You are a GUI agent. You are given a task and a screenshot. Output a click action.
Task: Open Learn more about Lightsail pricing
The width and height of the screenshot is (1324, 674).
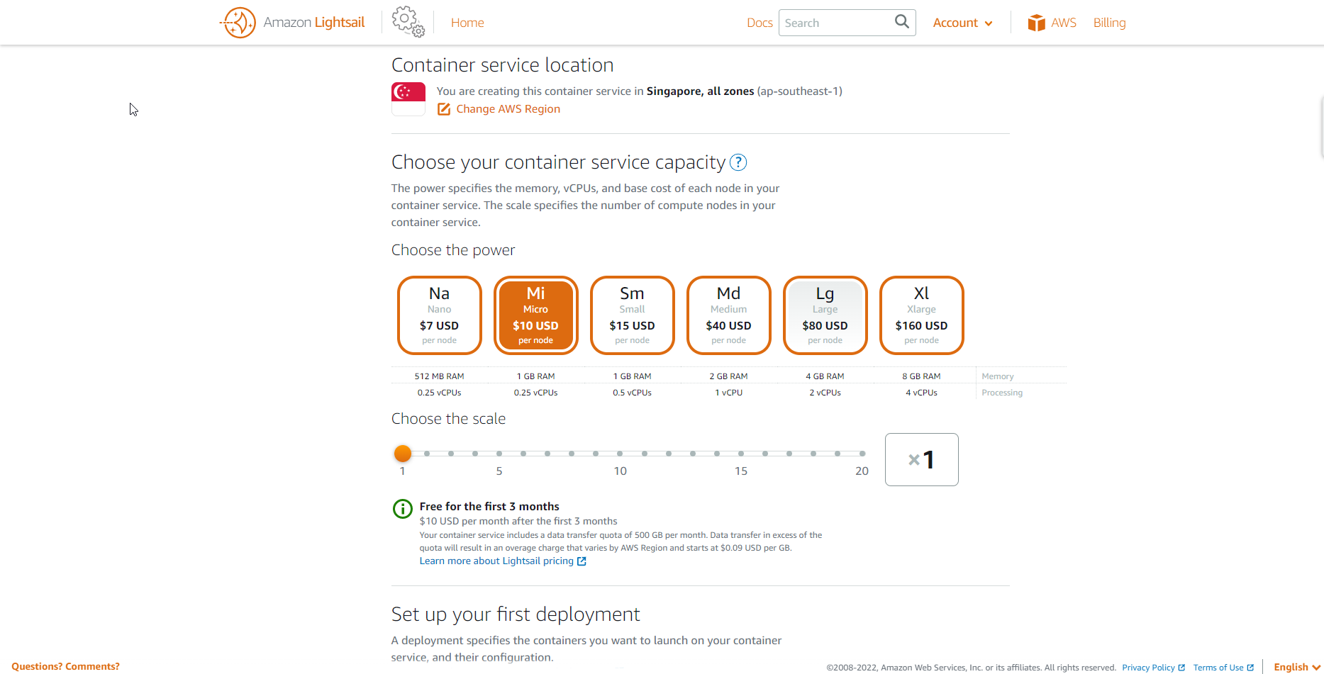click(496, 561)
